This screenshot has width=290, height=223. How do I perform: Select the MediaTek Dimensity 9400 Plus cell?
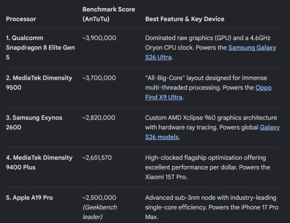39,163
